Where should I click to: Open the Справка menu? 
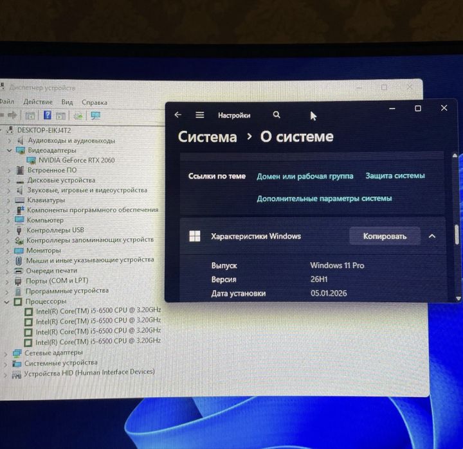coord(95,102)
